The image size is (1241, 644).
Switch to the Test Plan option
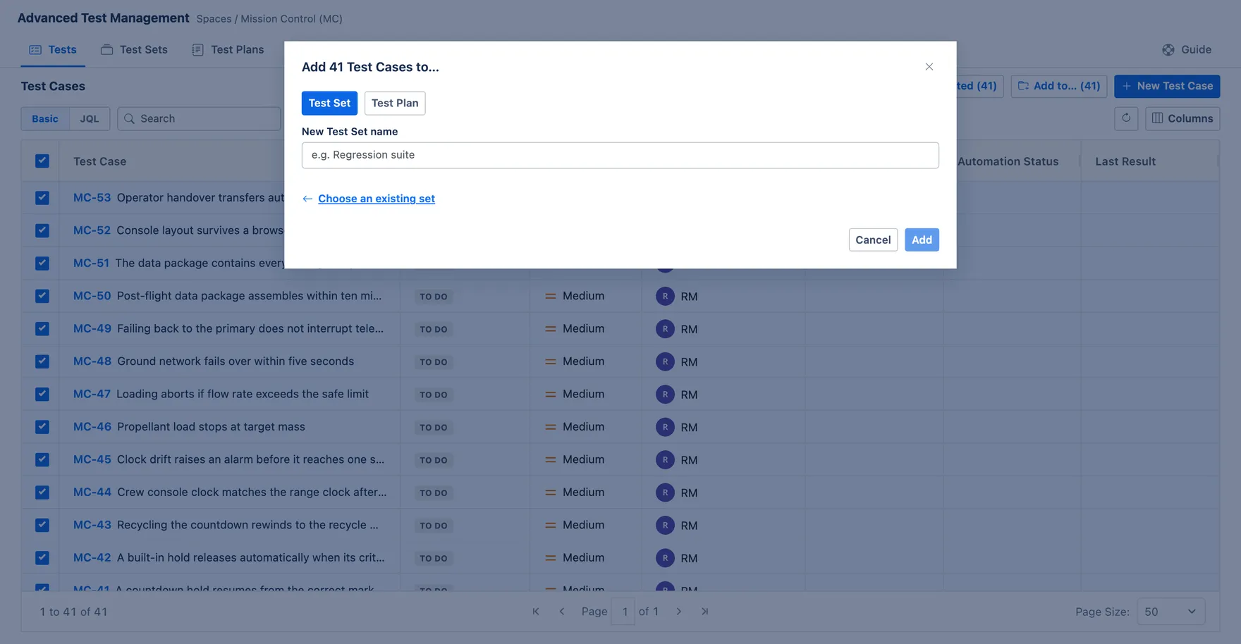pyautogui.click(x=395, y=103)
